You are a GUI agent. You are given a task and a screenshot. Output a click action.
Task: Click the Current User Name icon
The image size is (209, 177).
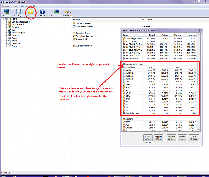click(74, 46)
